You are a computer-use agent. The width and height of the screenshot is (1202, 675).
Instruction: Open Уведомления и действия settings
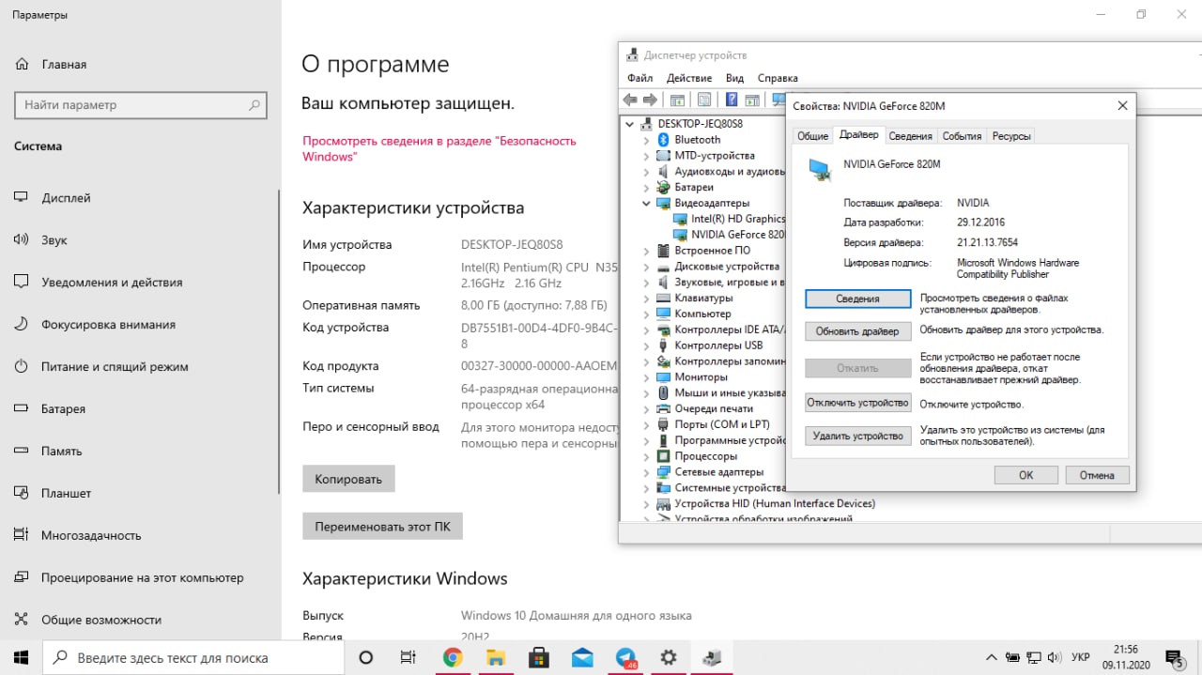(x=112, y=283)
